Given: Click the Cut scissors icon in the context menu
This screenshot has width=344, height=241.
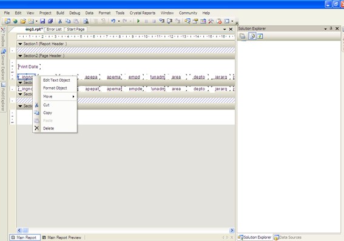Looking at the screenshot, I should coord(36,105).
